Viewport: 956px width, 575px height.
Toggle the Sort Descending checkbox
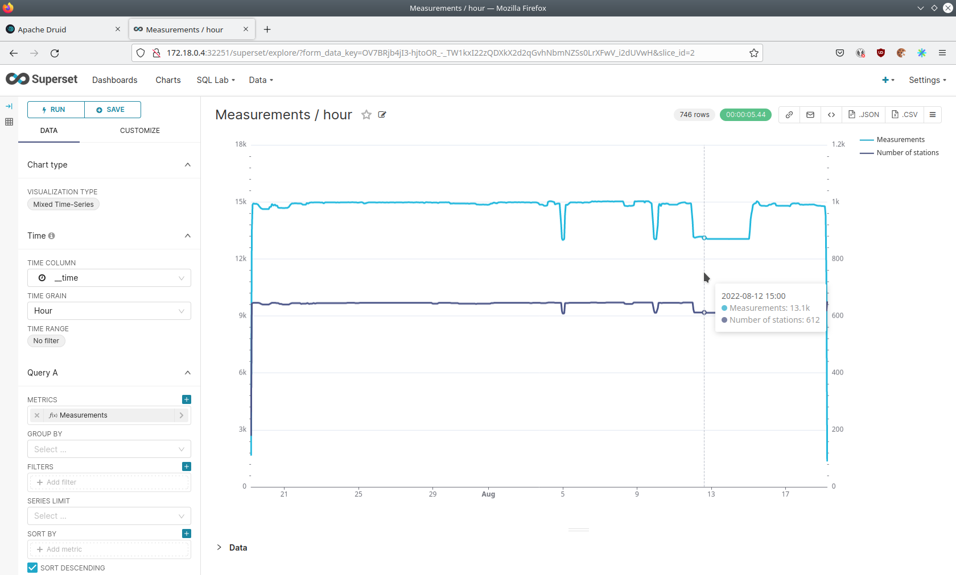click(33, 568)
